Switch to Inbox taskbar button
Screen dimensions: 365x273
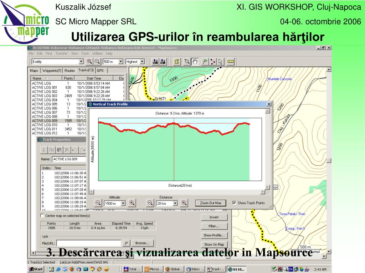coord(195,269)
